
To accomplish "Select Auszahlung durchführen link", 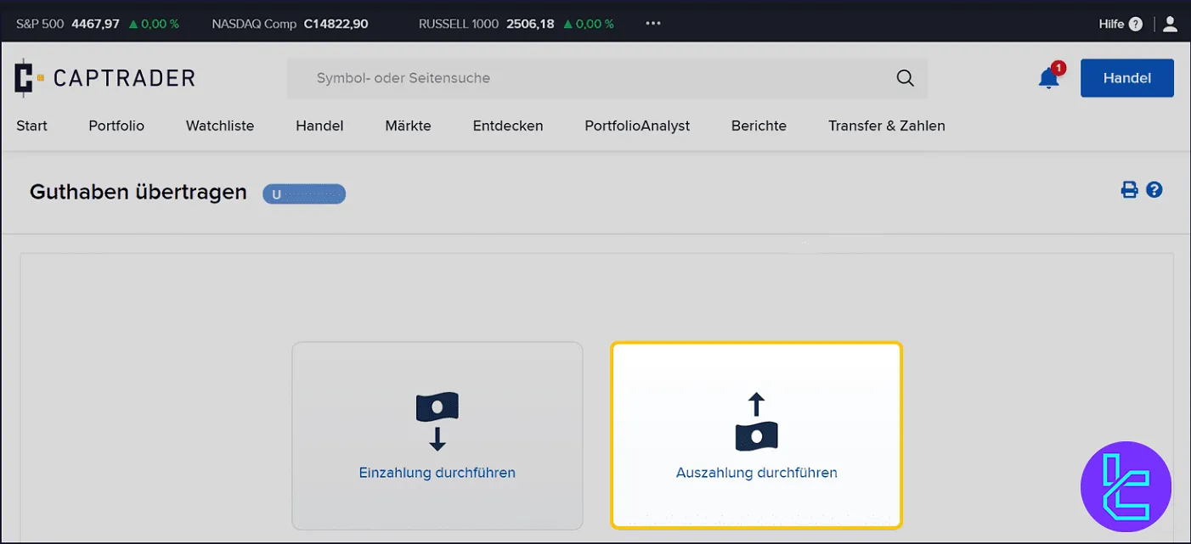I will point(756,473).
